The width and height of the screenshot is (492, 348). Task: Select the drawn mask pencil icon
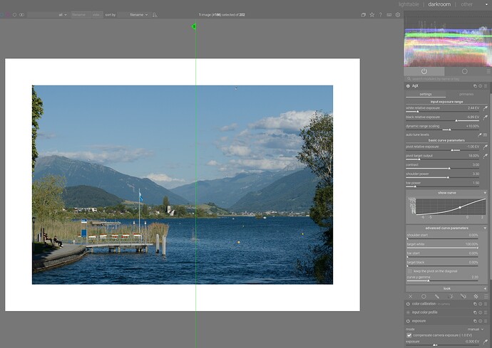coord(437,296)
